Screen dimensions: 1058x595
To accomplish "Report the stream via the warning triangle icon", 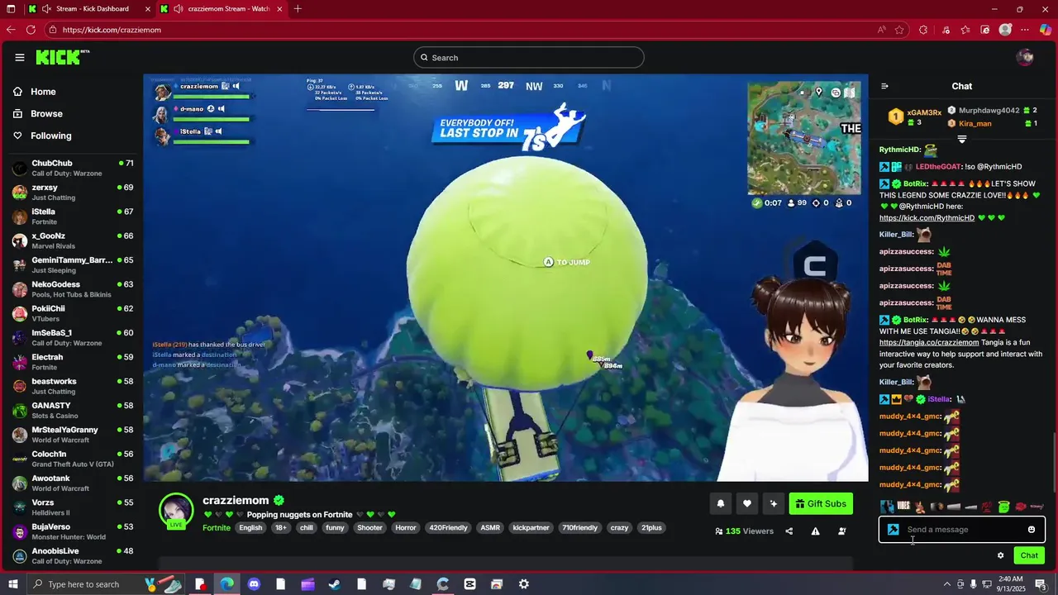I will click(x=815, y=531).
